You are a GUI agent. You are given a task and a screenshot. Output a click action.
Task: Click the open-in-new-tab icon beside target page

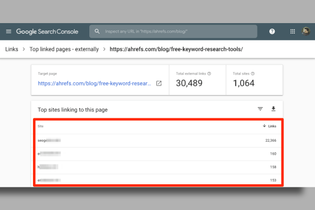coord(159,83)
